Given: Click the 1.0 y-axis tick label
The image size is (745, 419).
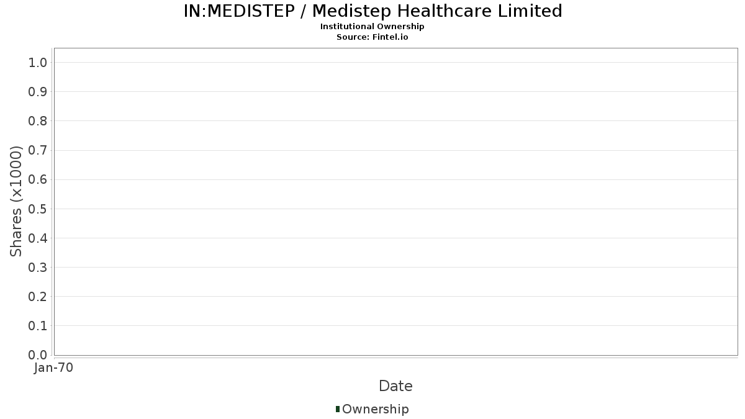Looking at the screenshot, I should tap(38, 62).
